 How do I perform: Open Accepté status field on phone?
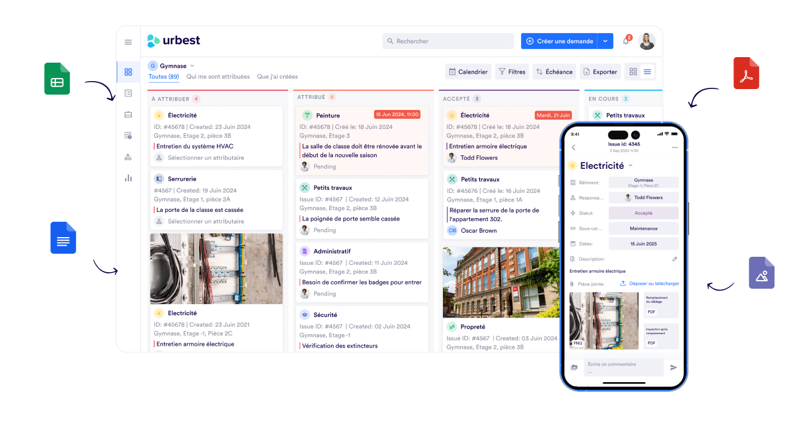click(x=643, y=213)
